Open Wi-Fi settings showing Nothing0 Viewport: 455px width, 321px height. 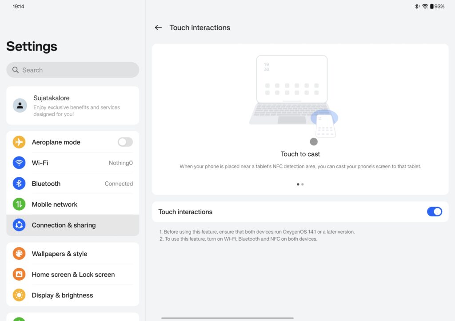(72, 163)
